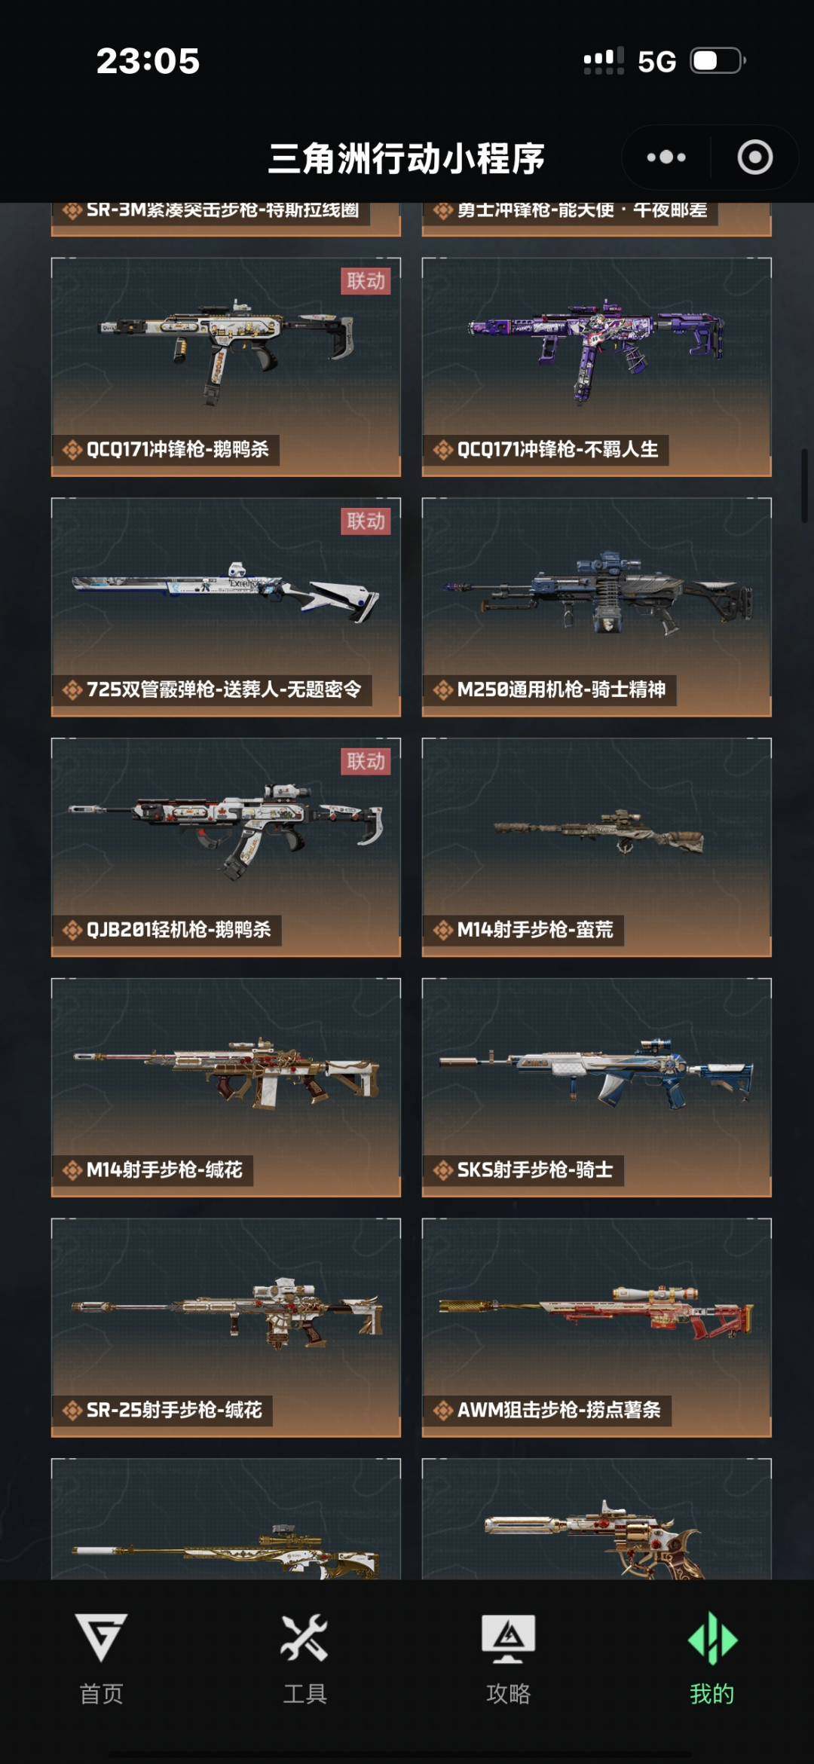Tap the gold revolver skin thumbnail
This screenshot has width=814, height=1764.
tap(597, 1519)
